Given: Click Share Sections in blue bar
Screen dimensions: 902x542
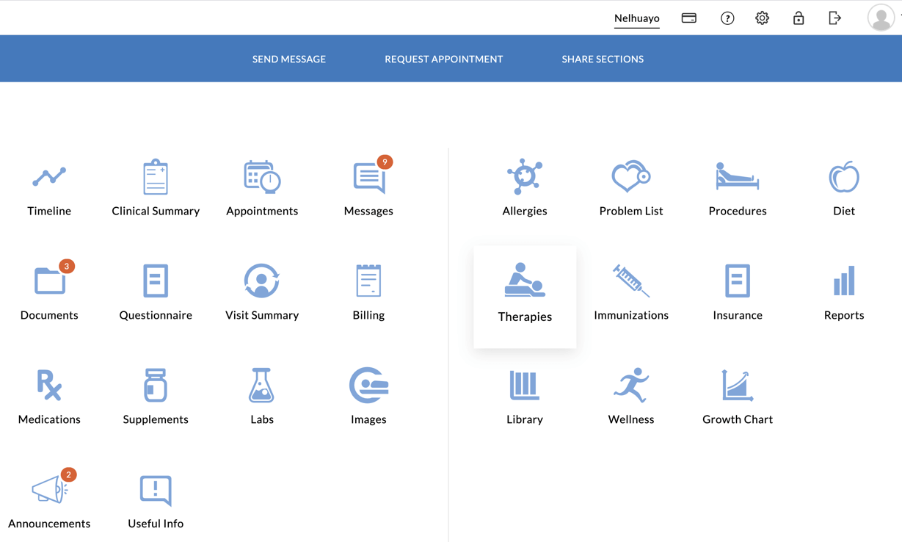Looking at the screenshot, I should point(603,59).
